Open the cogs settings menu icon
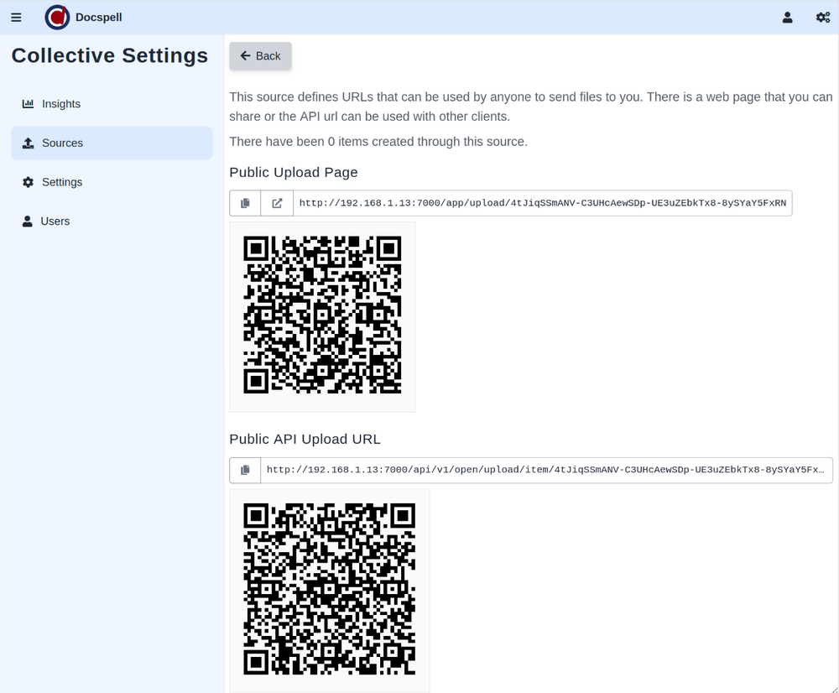Viewport: 839px width, 693px height. [823, 17]
